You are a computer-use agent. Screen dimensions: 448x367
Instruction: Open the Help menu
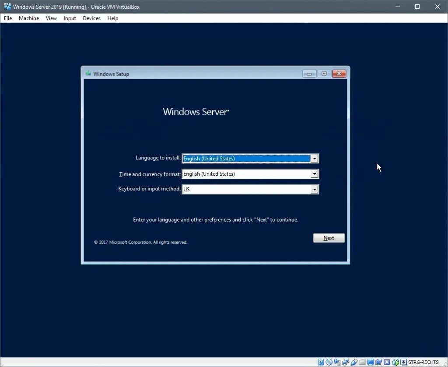(112, 18)
